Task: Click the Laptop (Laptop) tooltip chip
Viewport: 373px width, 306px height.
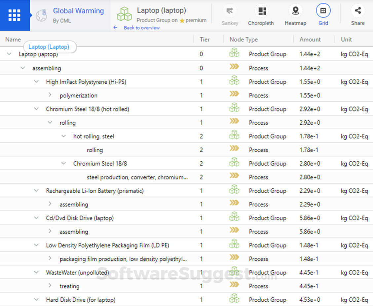Action: click(49, 47)
